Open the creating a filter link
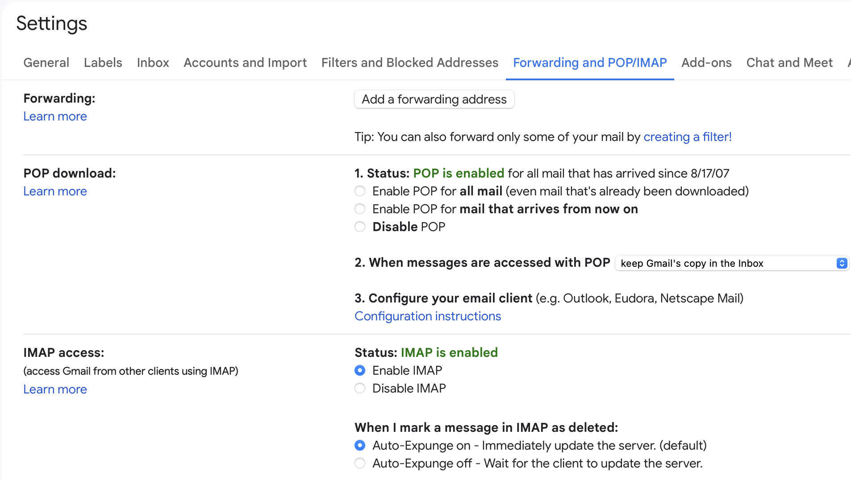 point(687,137)
